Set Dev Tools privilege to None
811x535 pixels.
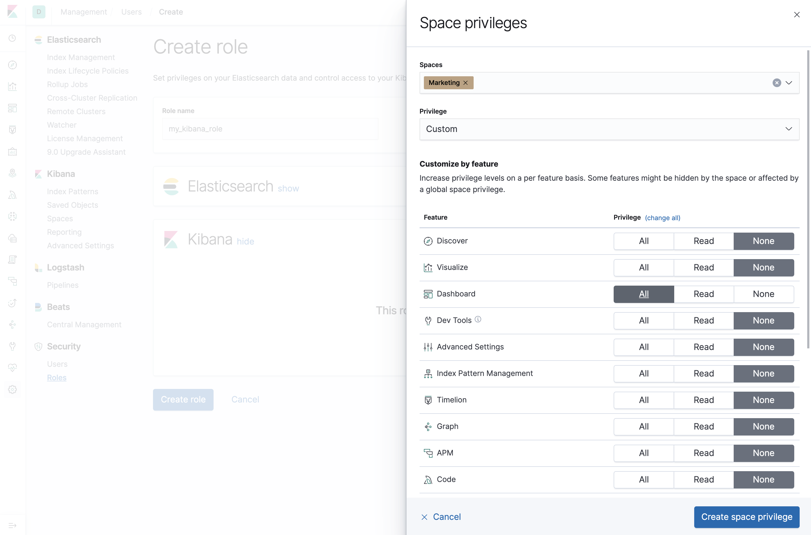[764, 321]
